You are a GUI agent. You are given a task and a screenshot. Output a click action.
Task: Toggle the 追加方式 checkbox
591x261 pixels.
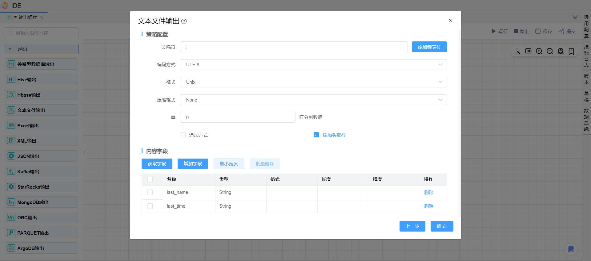(183, 135)
